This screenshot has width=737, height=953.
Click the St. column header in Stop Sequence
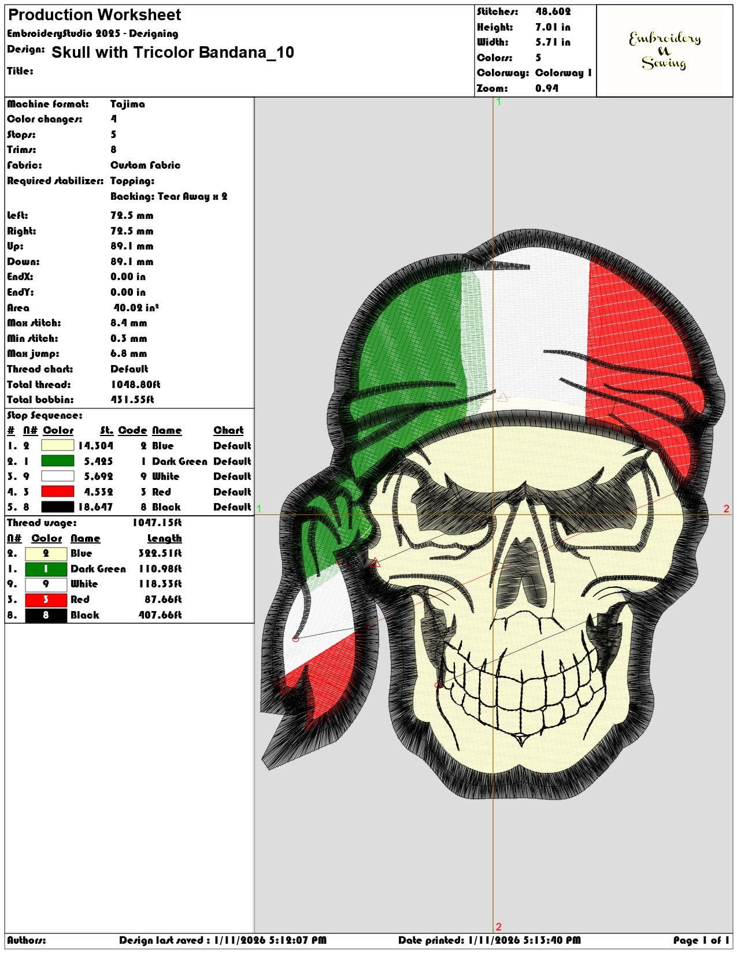[x=106, y=430]
